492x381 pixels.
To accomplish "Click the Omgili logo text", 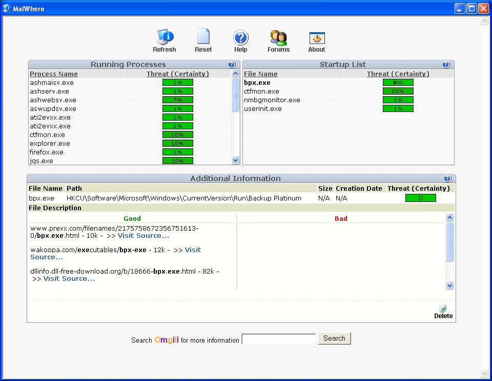I will click(x=167, y=340).
